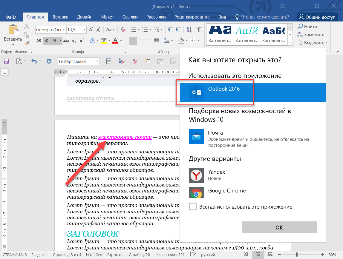343x259 pixels.
Task: Click the Общий доступ share button
Action: pos(317,17)
